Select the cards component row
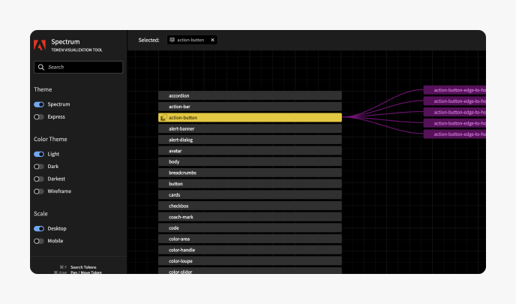516x304 pixels. 250,195
